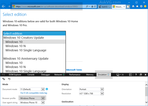
Task: Click the F12 developer tools label
Action: [3, 75]
